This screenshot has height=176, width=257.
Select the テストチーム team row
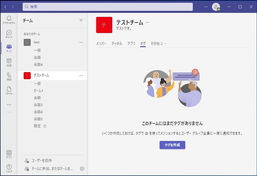[x=53, y=76]
